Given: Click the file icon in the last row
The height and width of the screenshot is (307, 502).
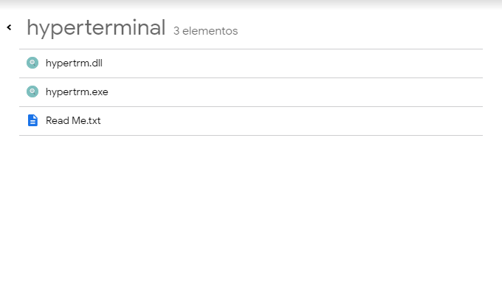Looking at the screenshot, I should click(32, 120).
